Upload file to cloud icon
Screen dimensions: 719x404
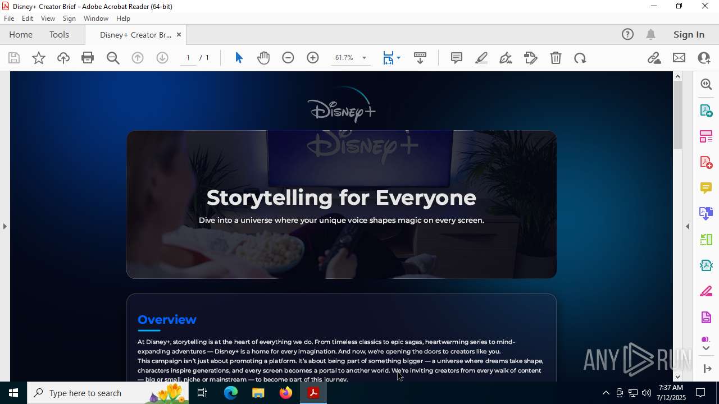coord(63,58)
